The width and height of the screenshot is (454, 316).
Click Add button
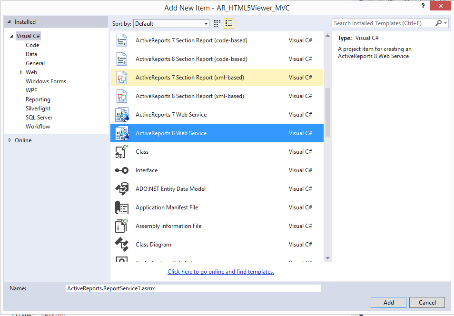pos(388,302)
